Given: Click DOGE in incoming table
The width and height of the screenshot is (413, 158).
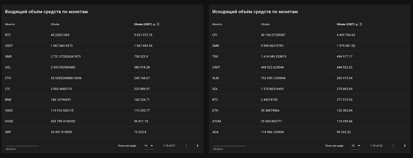Looking at the screenshot, I should [x=9, y=121].
